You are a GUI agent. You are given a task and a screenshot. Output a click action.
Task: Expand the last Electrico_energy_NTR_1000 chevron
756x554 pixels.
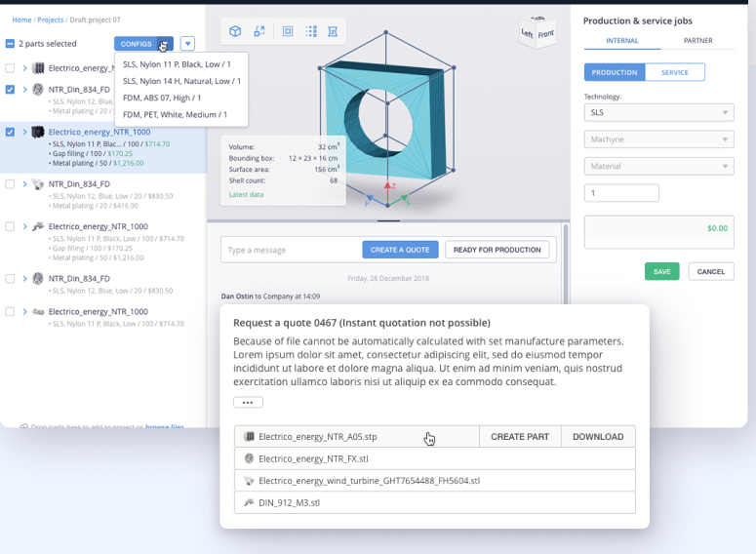pyautogui.click(x=24, y=311)
